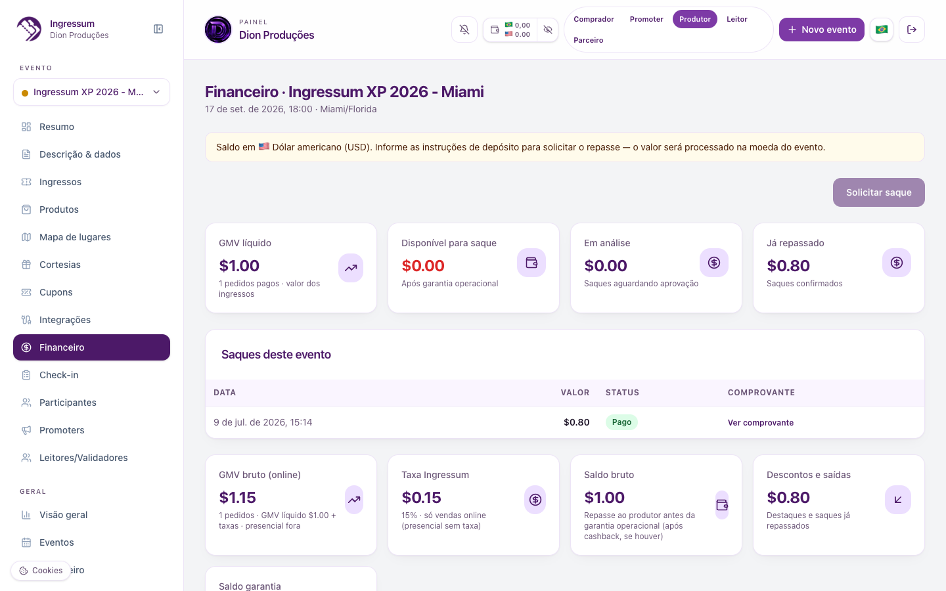This screenshot has height=591, width=946.
Task: Click the Saldo bruto wallet icon
Action: pos(722,505)
